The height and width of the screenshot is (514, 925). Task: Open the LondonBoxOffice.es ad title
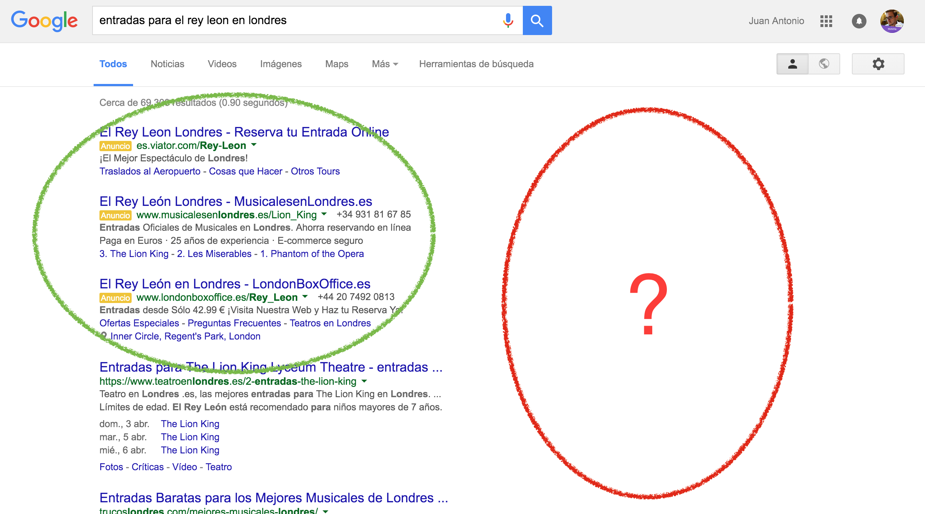pyautogui.click(x=235, y=284)
